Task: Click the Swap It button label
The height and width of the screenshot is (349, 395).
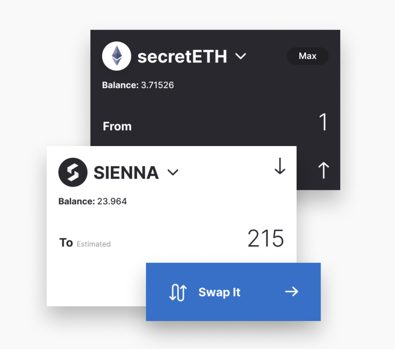Action: [x=219, y=292]
